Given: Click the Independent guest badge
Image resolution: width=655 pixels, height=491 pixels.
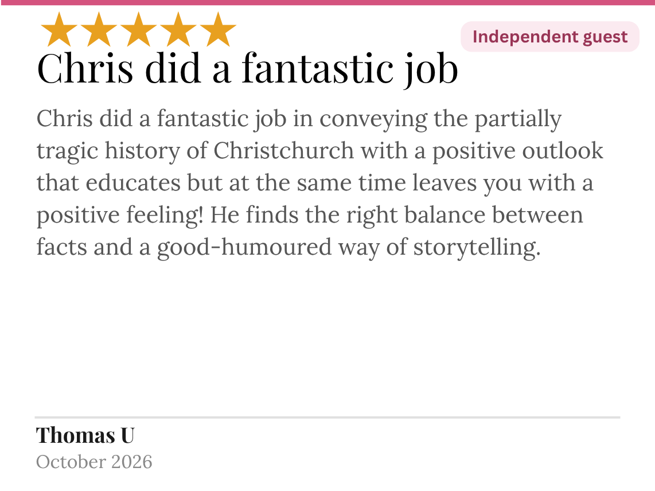Looking at the screenshot, I should [549, 37].
